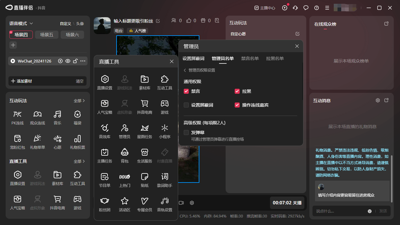This screenshot has width=400, height=225.
Task: Open 上热门 DOU+ promotion tool
Action: point(125,180)
